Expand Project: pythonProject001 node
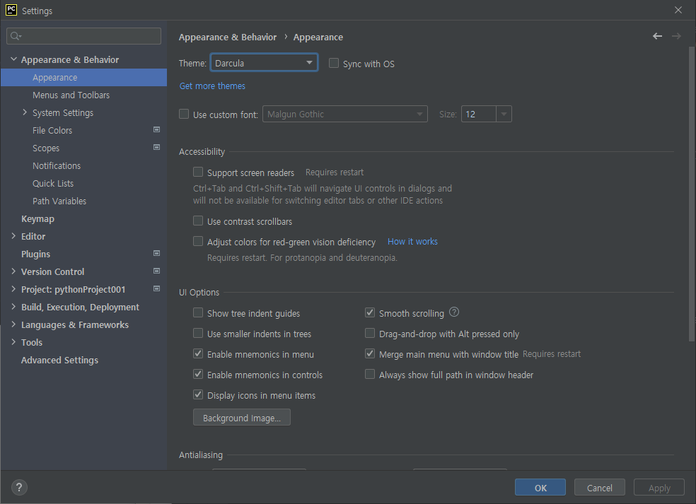This screenshot has height=504, width=696. pyautogui.click(x=13, y=289)
